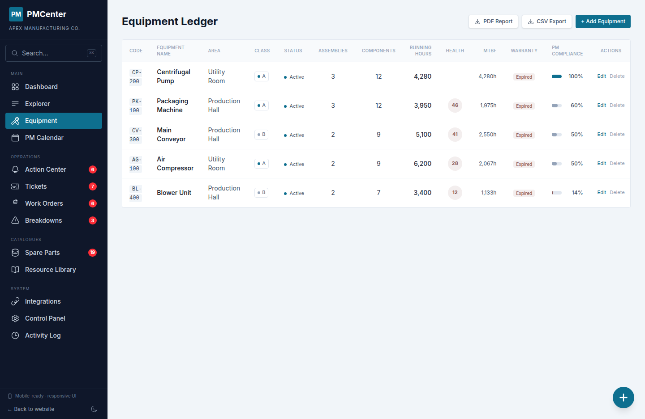Edit the Main Conveyor row

[x=601, y=134]
